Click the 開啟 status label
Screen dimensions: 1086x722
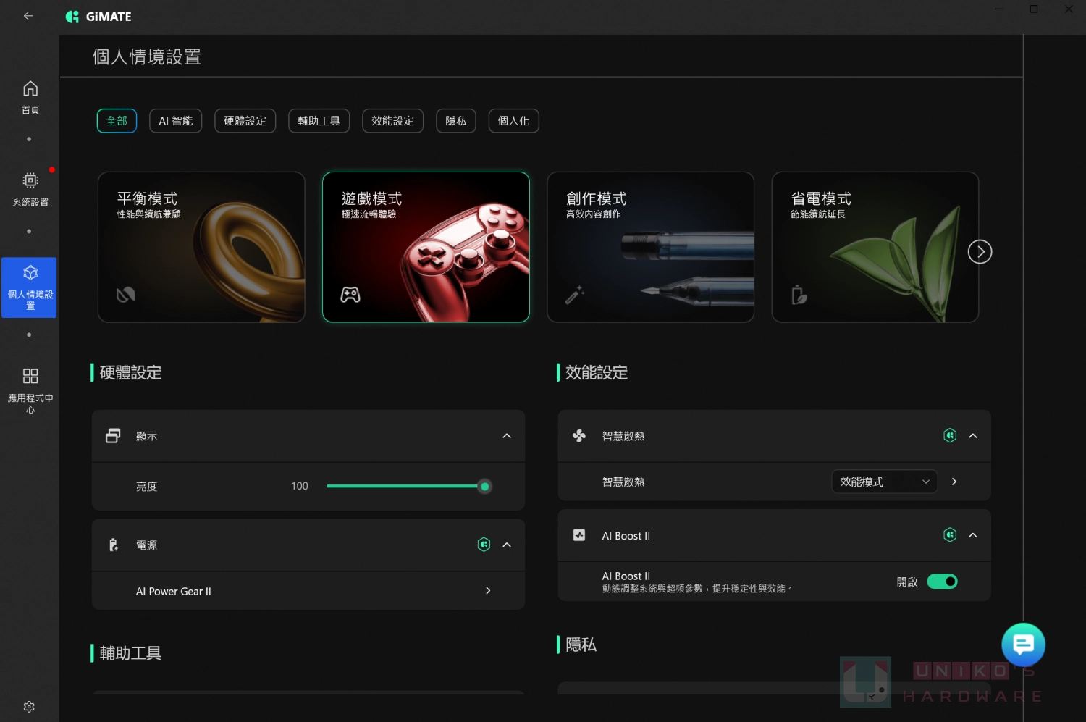(907, 582)
